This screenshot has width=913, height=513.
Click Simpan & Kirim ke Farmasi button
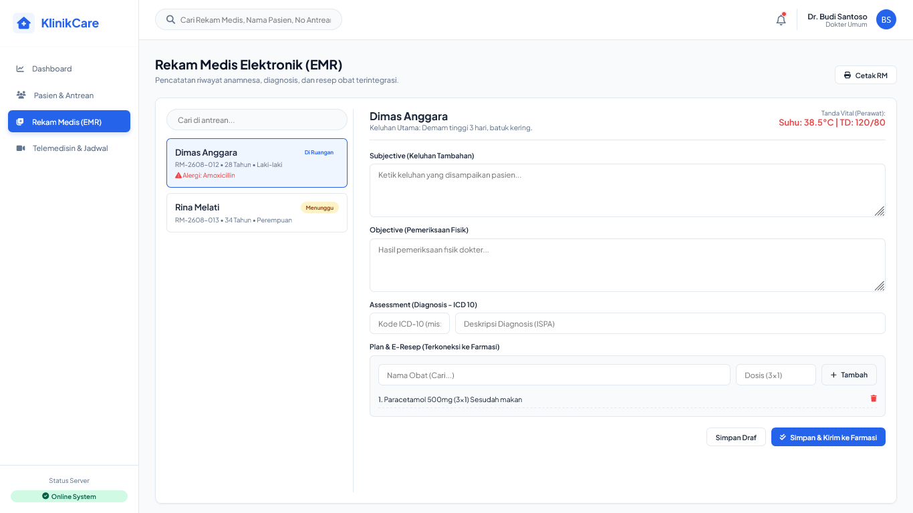coord(828,437)
